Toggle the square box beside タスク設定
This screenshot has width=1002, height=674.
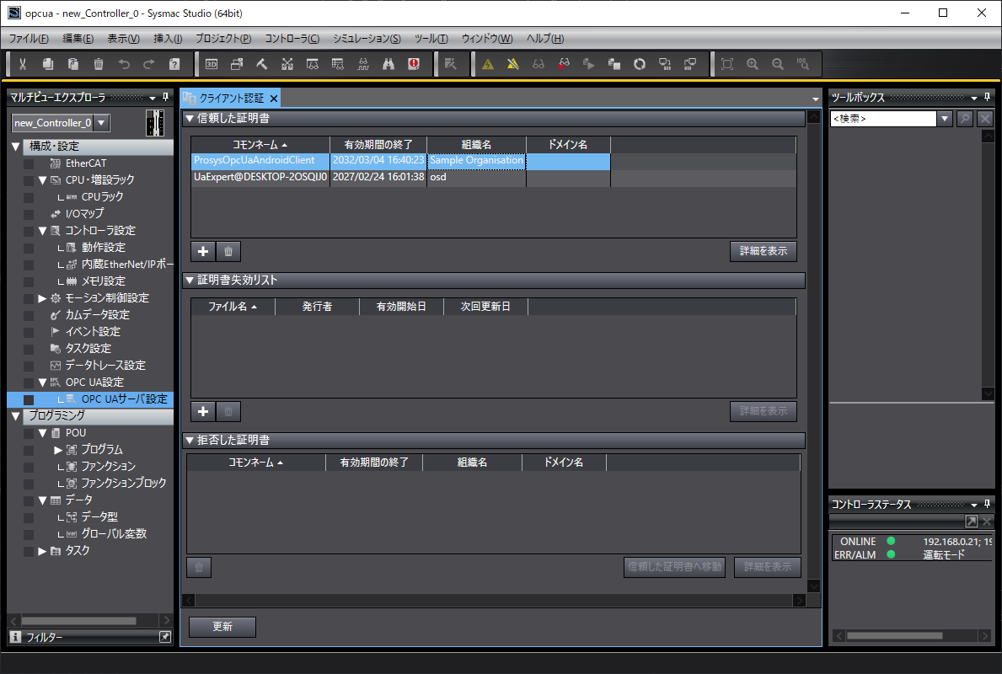coord(29,349)
